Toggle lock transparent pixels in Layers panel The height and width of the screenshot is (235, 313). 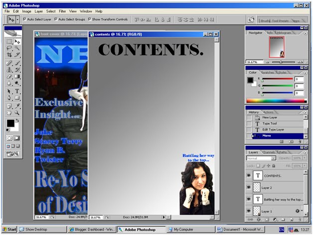258,166
